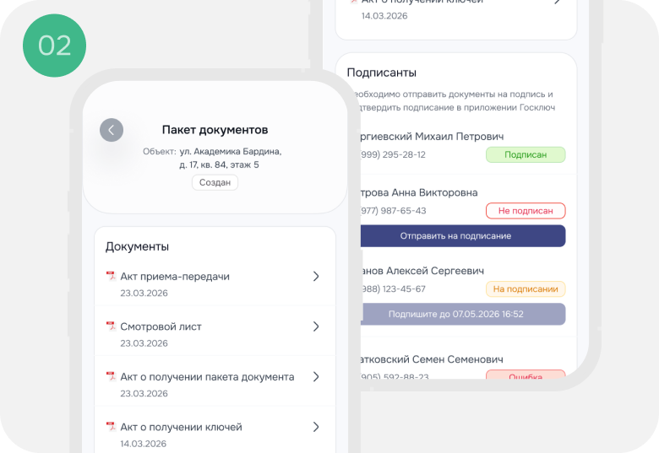Expand Акт приема-передачи chevron

316,276
